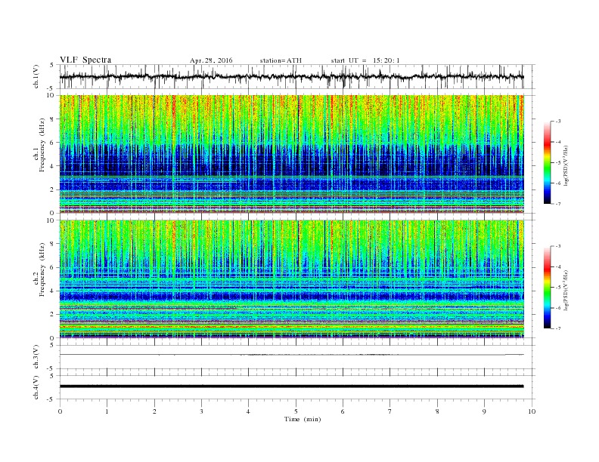The width and height of the screenshot is (599, 462).
Task: Click the ch.2 spectrogram color scale bar
Action: pos(547,287)
